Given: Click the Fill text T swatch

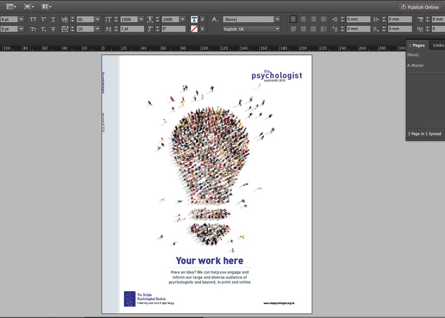Looking at the screenshot, I should (x=194, y=19).
